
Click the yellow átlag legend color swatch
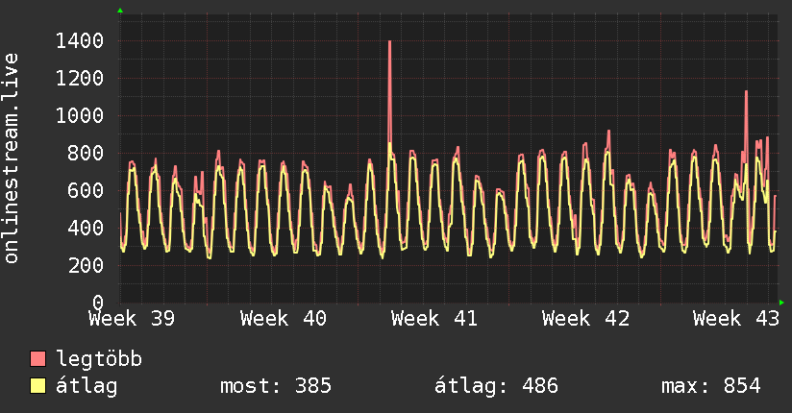click(37, 386)
